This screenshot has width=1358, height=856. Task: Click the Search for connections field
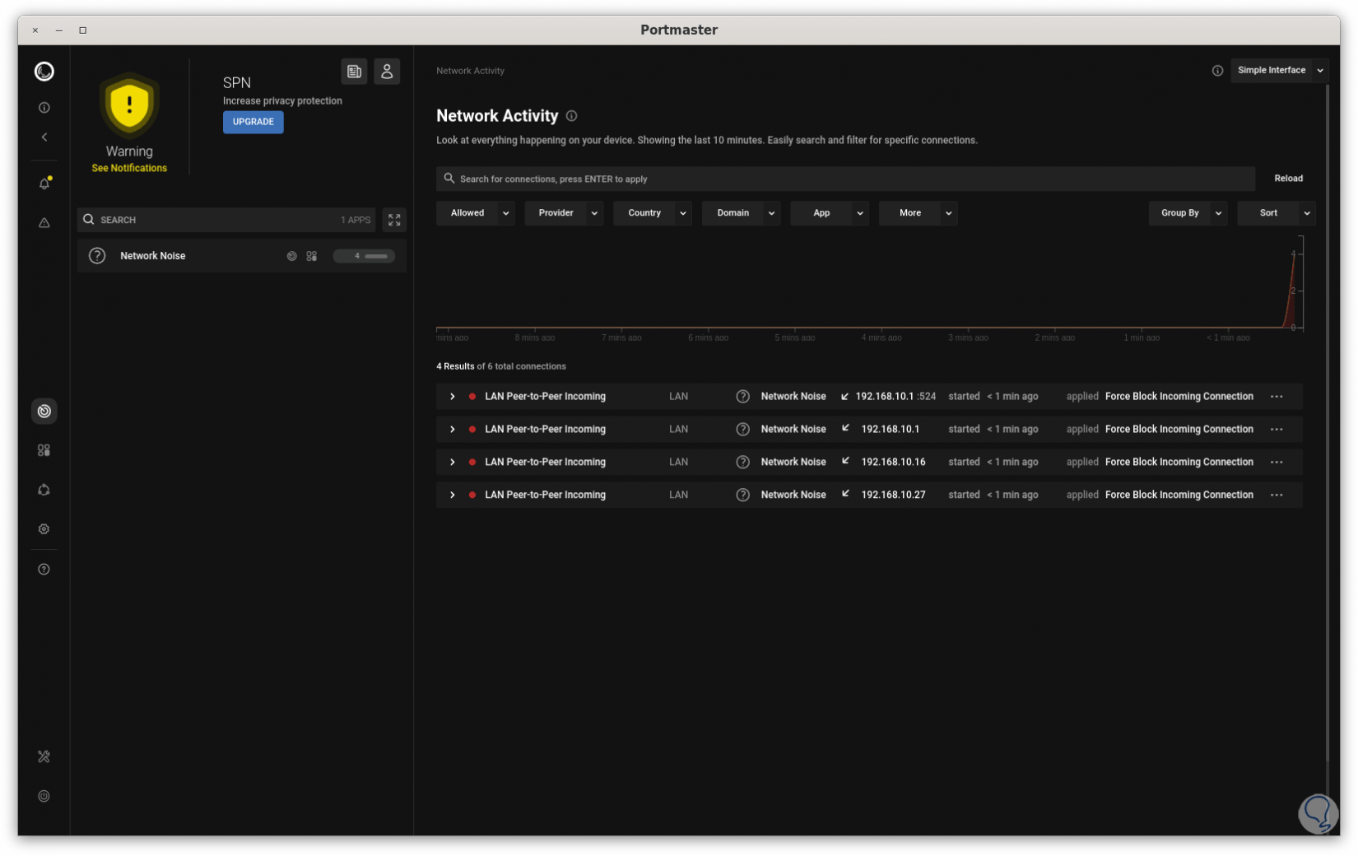[845, 179]
